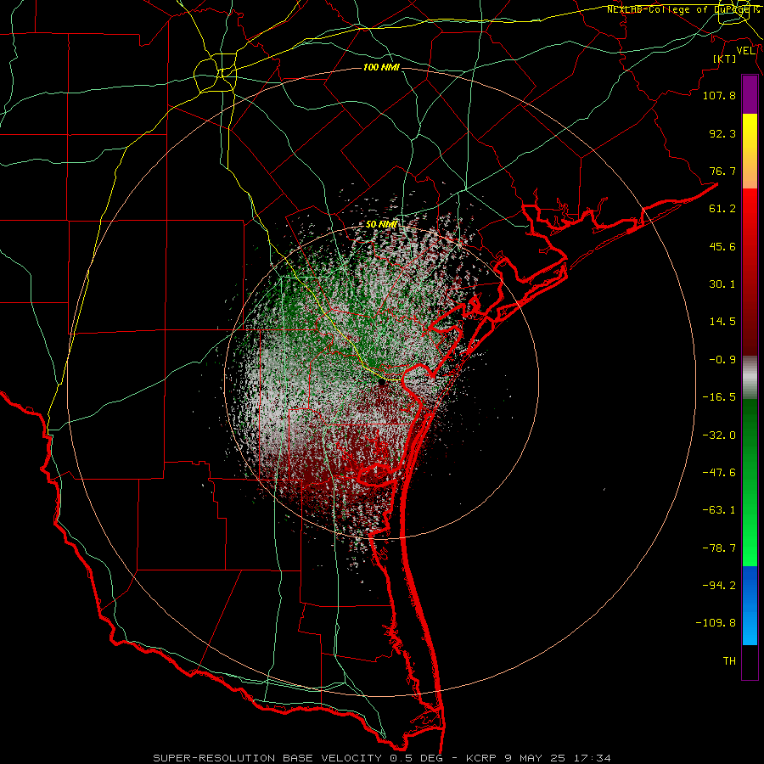Click the KCRP radar site dot at map center
764x764 pixels.
(381, 383)
